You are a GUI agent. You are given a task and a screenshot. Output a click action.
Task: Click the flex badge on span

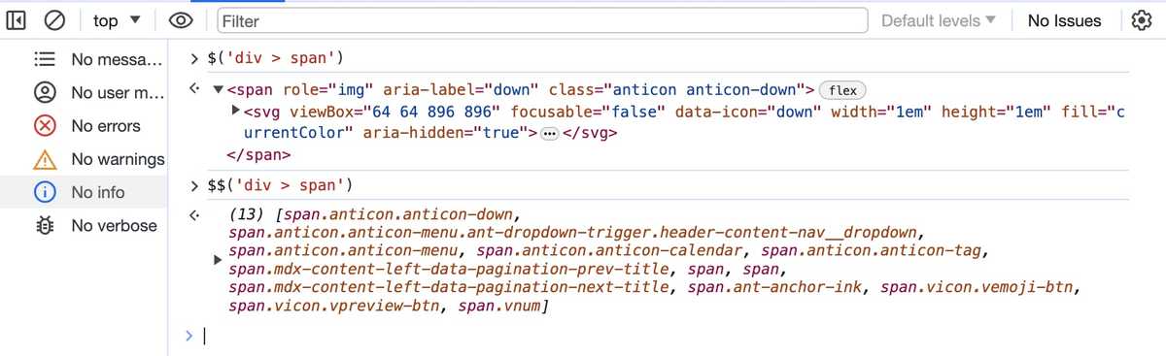point(842,90)
